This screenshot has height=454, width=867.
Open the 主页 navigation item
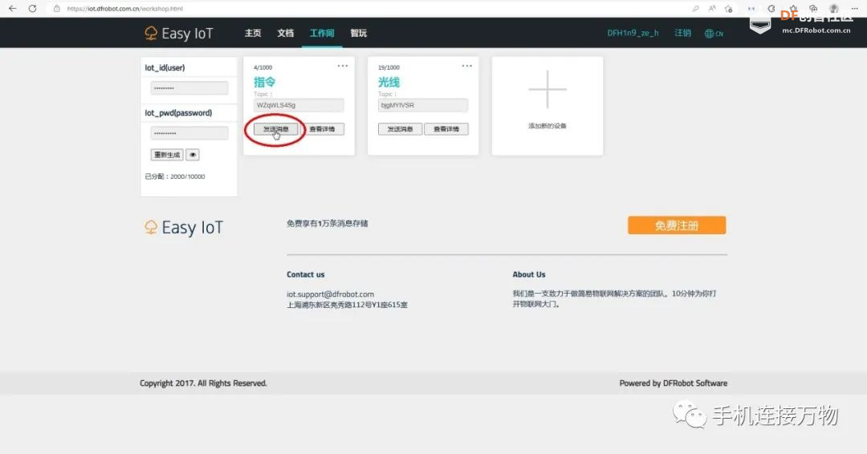click(253, 33)
